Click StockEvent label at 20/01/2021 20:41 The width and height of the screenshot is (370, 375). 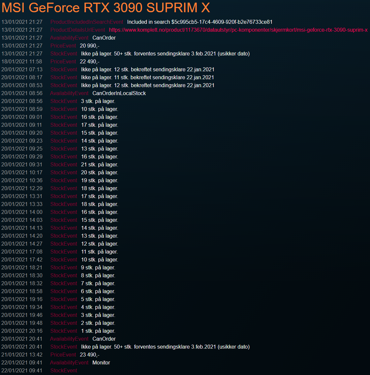click(x=64, y=347)
